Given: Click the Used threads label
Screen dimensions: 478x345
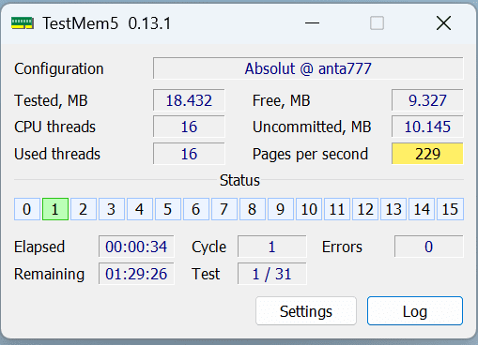Looking at the screenshot, I should point(57,154).
